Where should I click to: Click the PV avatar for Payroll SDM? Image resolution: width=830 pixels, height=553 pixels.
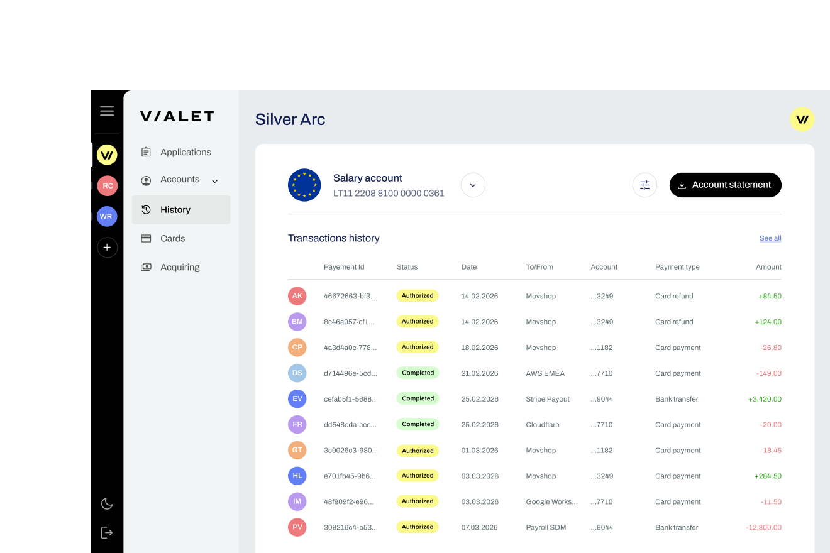297,527
